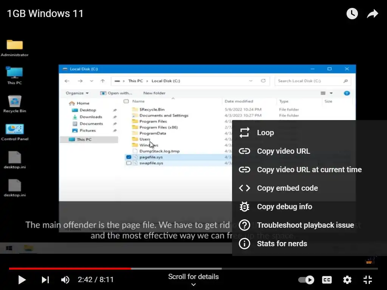Expand the view options arrow
This screenshot has width=387, height=290.
[x=331, y=93]
